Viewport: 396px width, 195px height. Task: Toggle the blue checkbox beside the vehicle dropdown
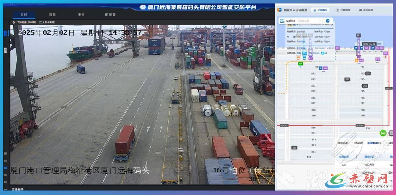pos(328,21)
